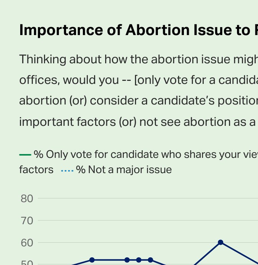
Task: Toggle the legend entry ending in "factors"
Action: (x=36, y=170)
